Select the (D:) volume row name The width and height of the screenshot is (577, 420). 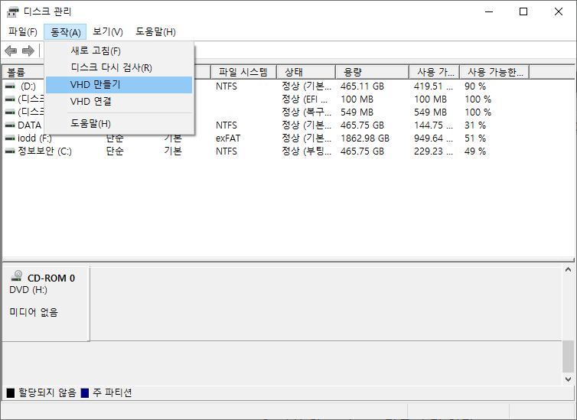click(28, 86)
